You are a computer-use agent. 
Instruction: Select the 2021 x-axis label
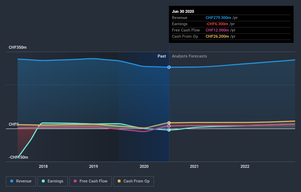click(x=194, y=166)
